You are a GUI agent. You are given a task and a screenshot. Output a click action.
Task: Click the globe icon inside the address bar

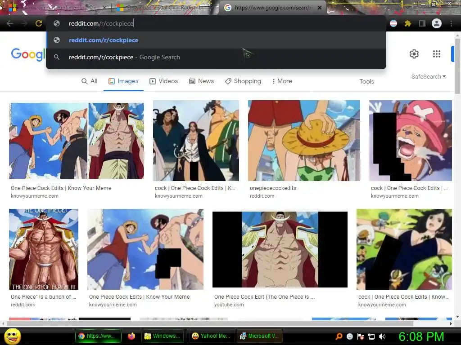point(57,23)
